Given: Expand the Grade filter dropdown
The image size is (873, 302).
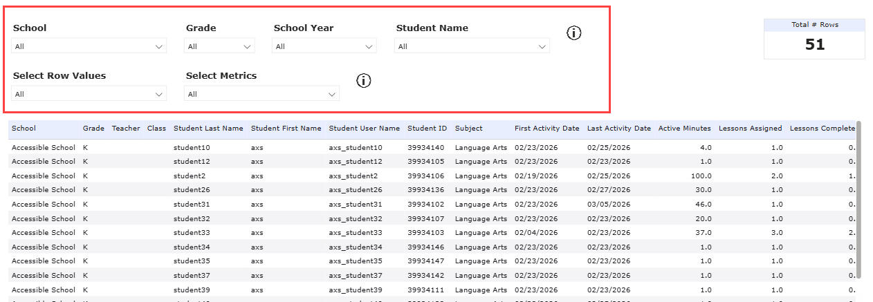Looking at the screenshot, I should coord(219,46).
